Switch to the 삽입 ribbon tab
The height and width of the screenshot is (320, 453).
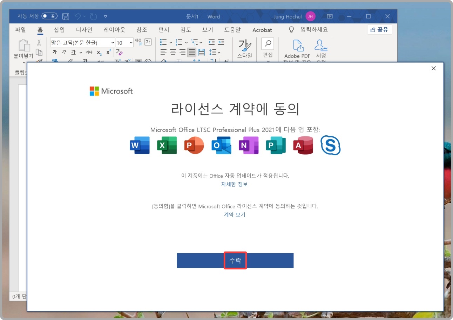tap(59, 30)
